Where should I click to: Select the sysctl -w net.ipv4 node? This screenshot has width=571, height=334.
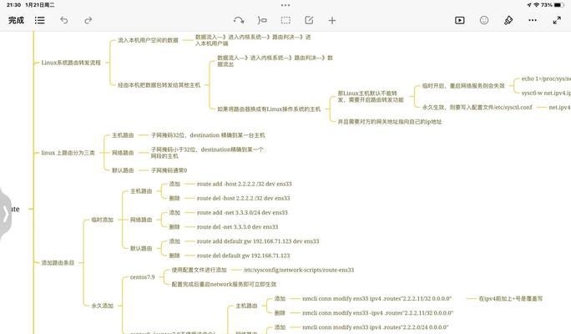click(546, 93)
